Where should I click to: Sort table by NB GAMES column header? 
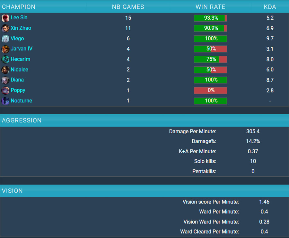tap(128, 7)
